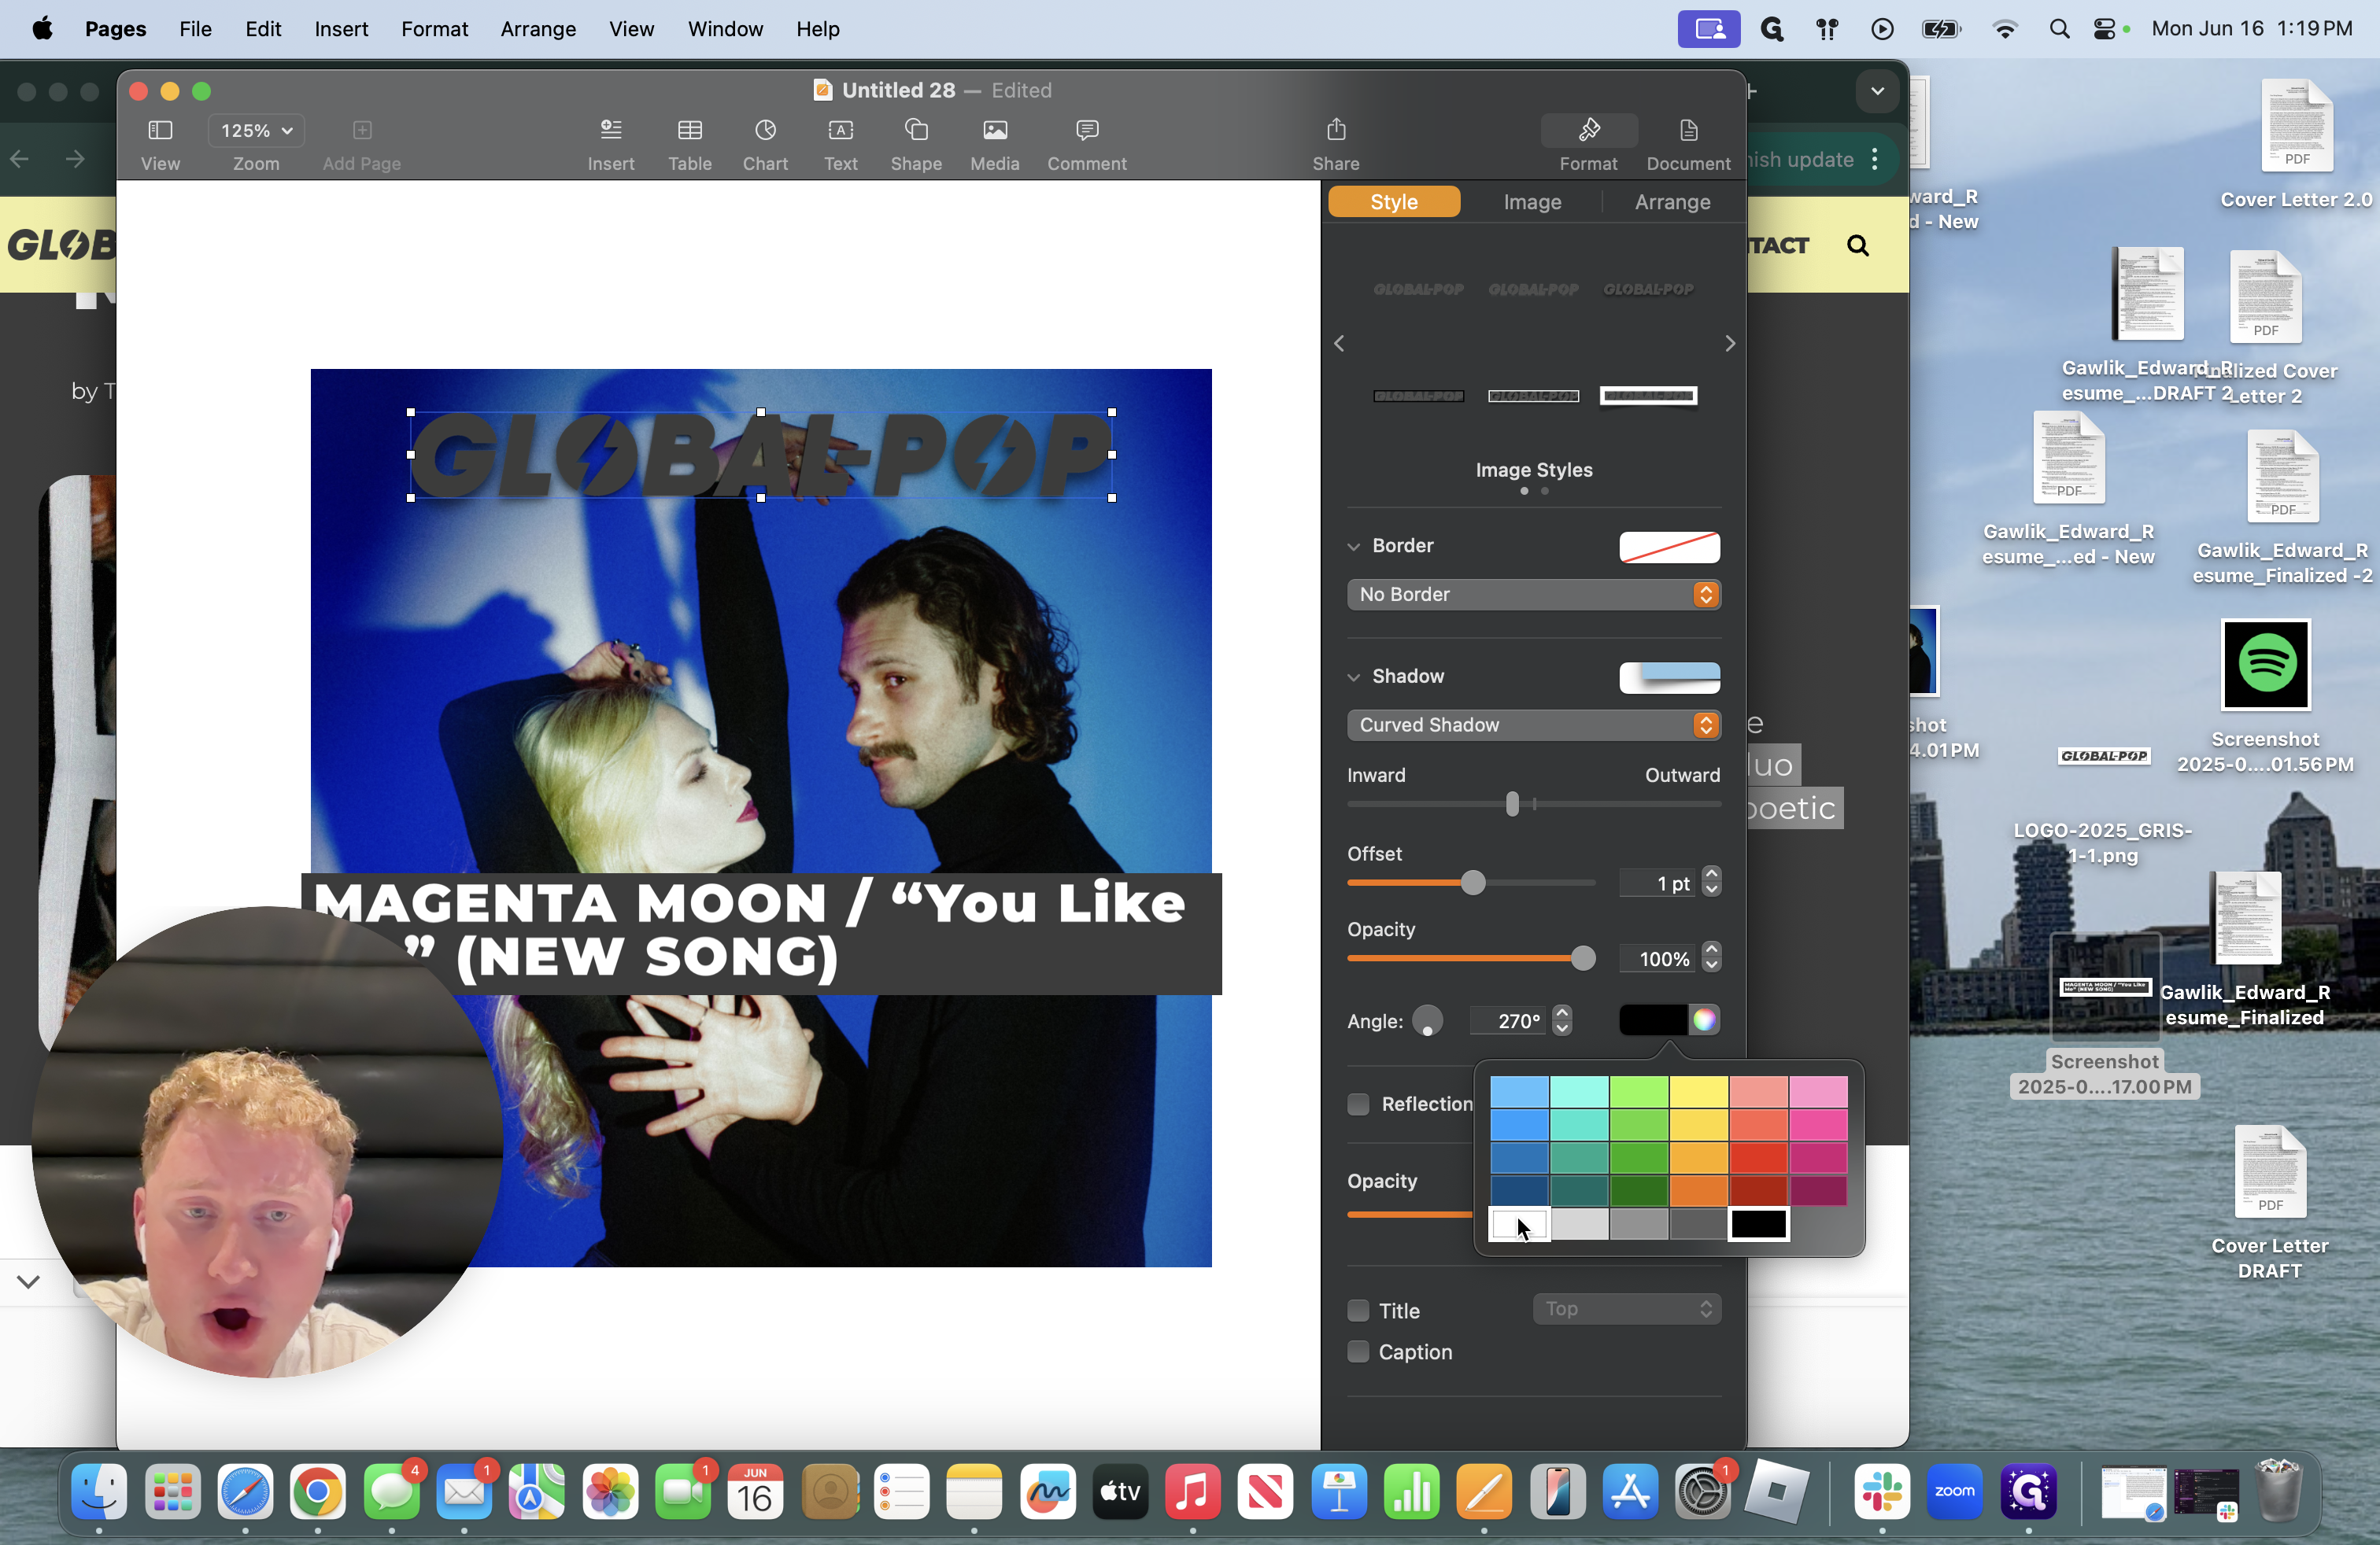Enable the Reflection checkbox
This screenshot has height=1545, width=2380.
(1358, 1104)
